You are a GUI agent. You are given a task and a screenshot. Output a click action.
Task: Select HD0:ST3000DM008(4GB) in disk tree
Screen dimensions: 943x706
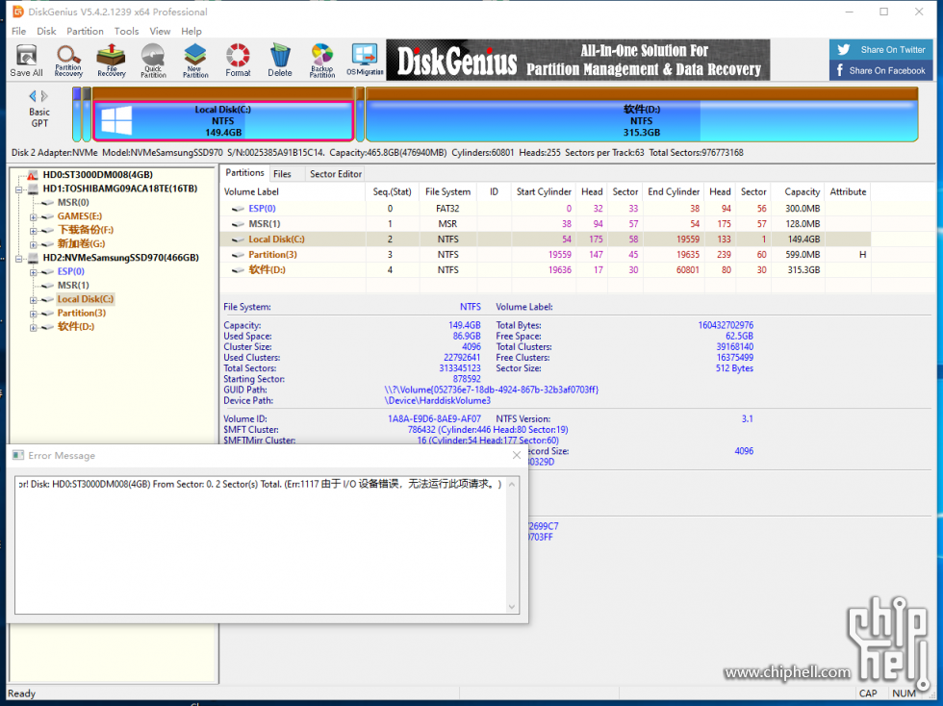point(97,175)
